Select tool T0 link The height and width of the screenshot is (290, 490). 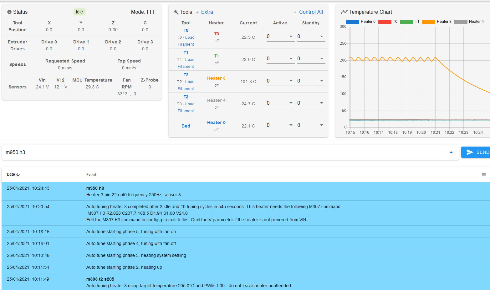pyautogui.click(x=186, y=30)
